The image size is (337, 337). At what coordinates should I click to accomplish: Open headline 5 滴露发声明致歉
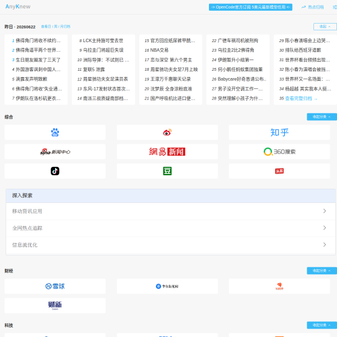(x=31, y=79)
